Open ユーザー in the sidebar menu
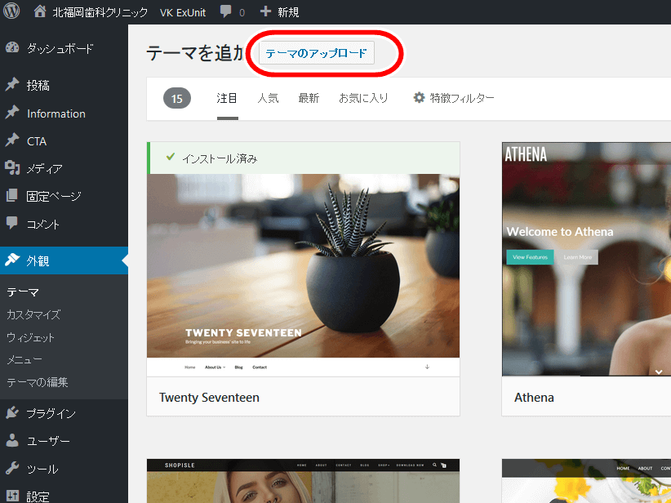This screenshot has width=671, height=503. 48,442
